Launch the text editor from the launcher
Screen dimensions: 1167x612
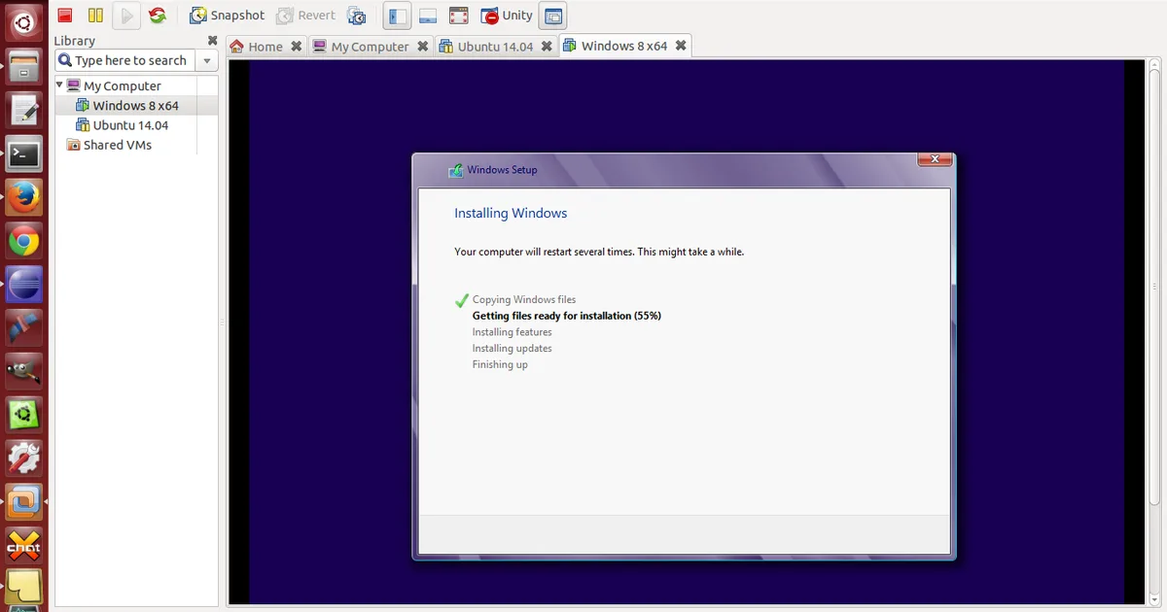[24, 109]
